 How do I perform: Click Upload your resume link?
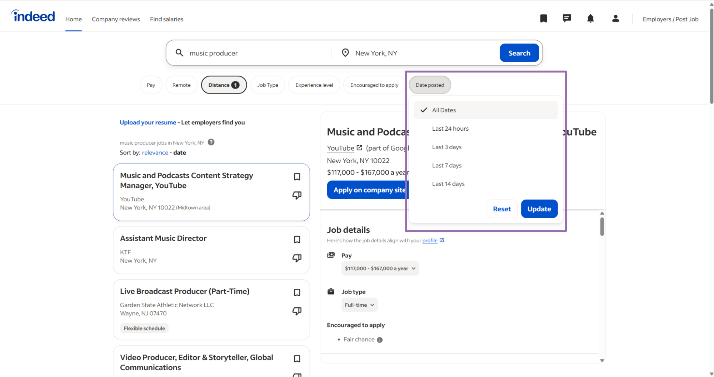pos(148,122)
